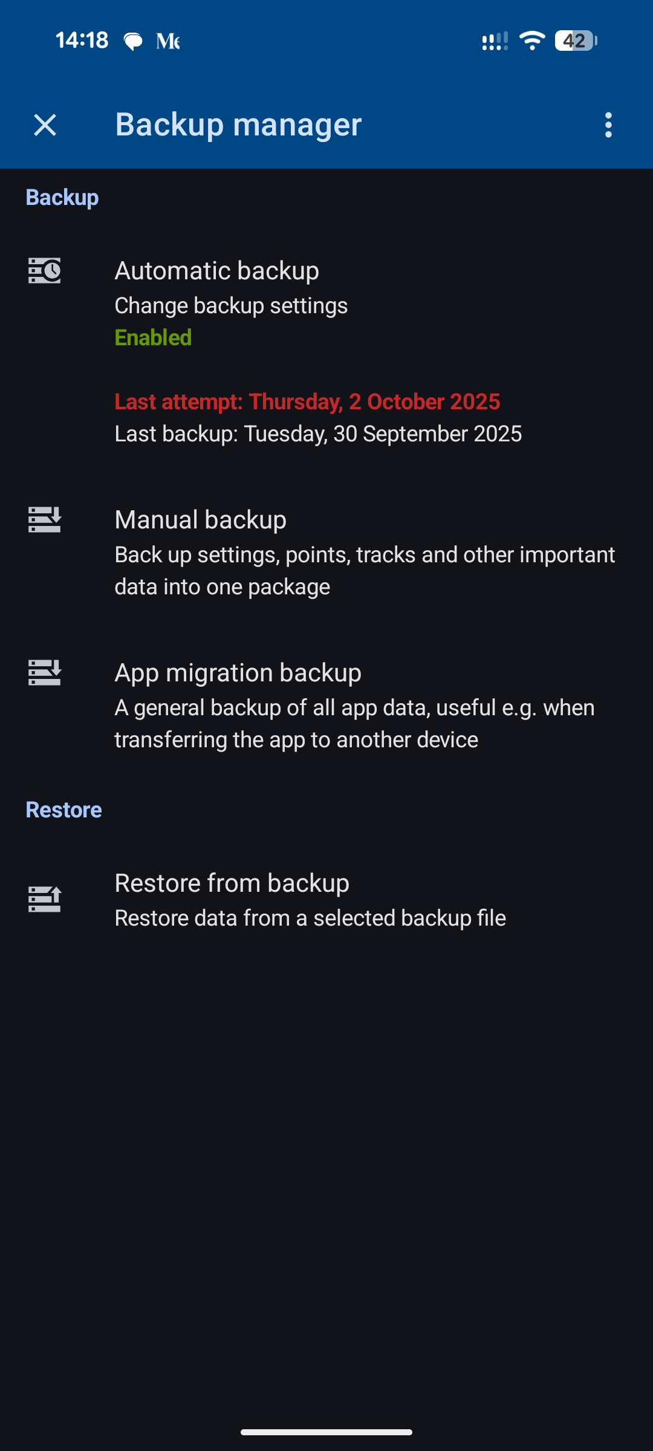Image resolution: width=653 pixels, height=1451 pixels.
Task: Tap the Restore from backup upload icon
Action: tap(45, 899)
